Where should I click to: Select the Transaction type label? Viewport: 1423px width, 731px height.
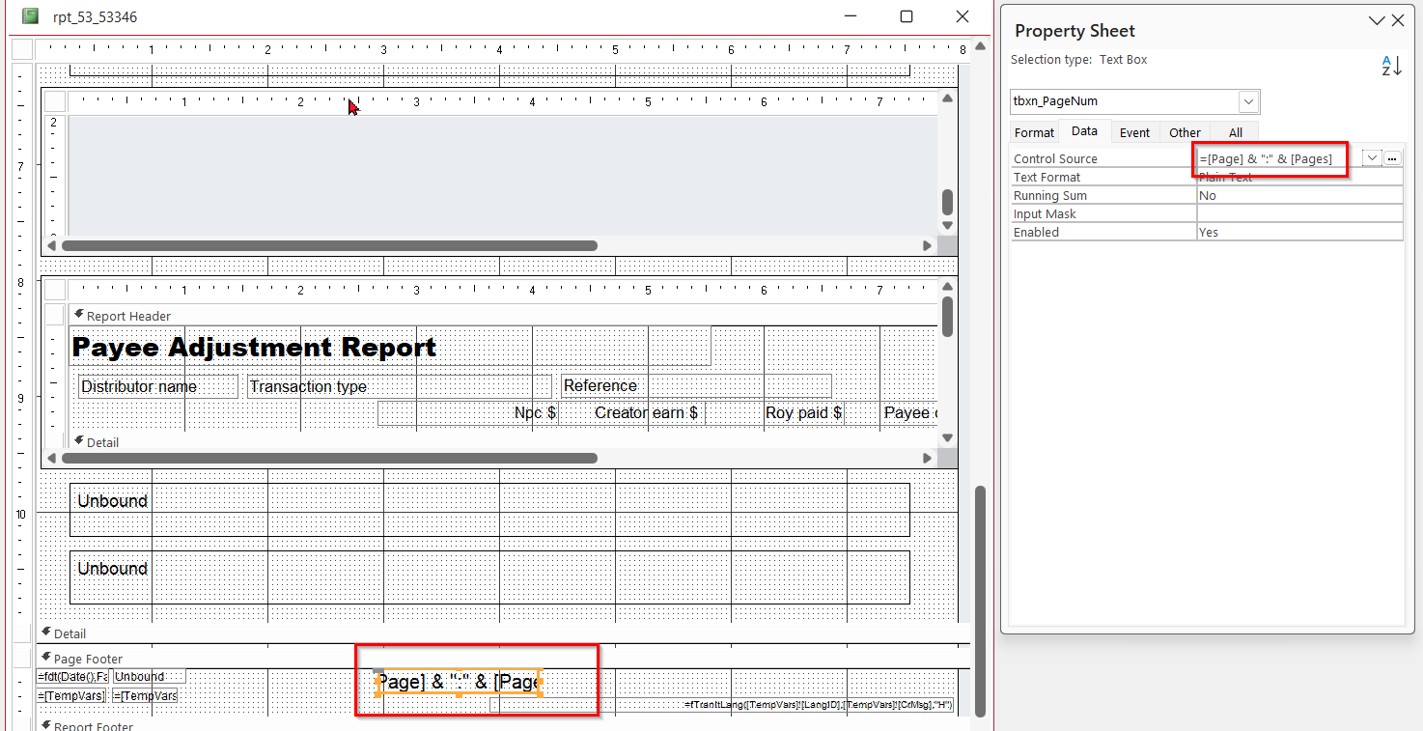coord(400,386)
